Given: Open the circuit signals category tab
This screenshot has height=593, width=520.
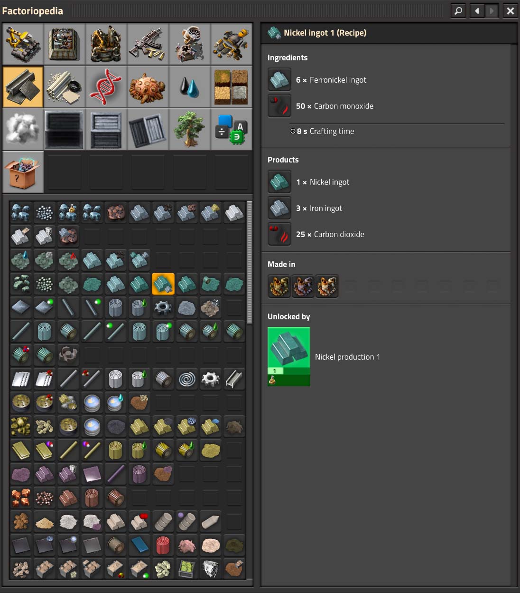Looking at the screenshot, I should pyautogui.click(x=232, y=129).
